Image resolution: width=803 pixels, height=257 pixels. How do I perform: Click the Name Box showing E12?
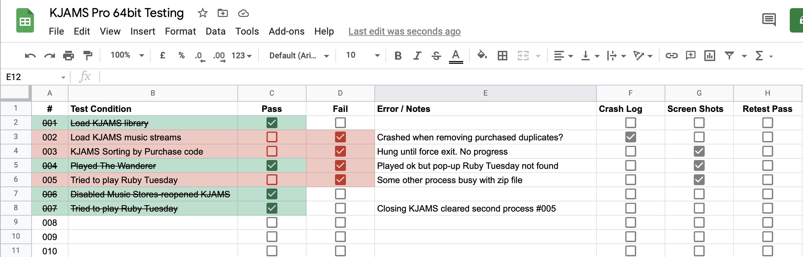click(34, 77)
